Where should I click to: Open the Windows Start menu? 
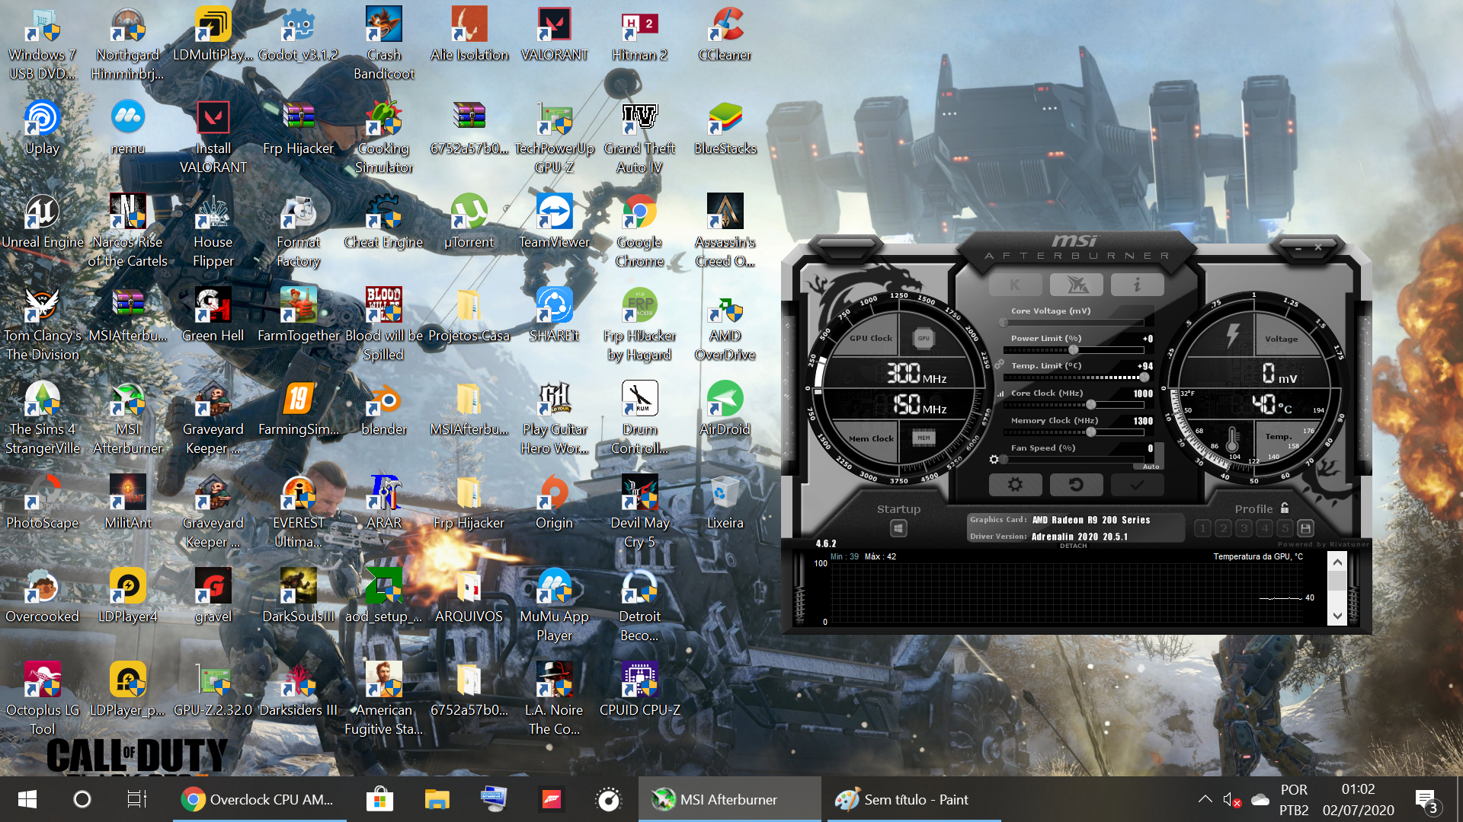tap(27, 799)
